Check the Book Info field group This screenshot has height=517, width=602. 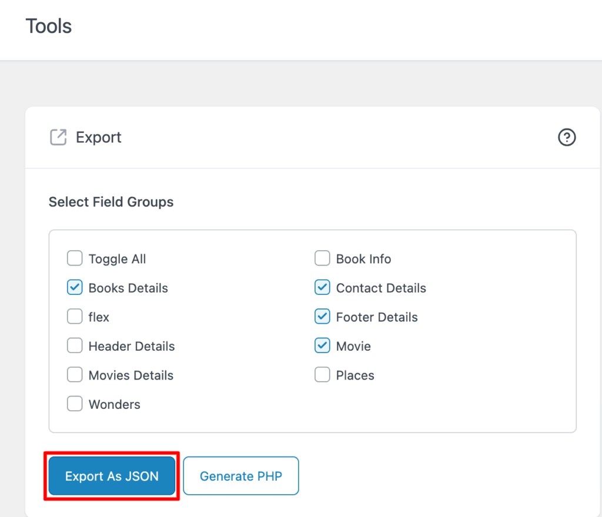[322, 258]
